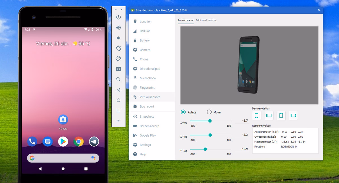339x183 pixels.
Task: Click the emulator toolbar overview square
Action: pos(118,111)
